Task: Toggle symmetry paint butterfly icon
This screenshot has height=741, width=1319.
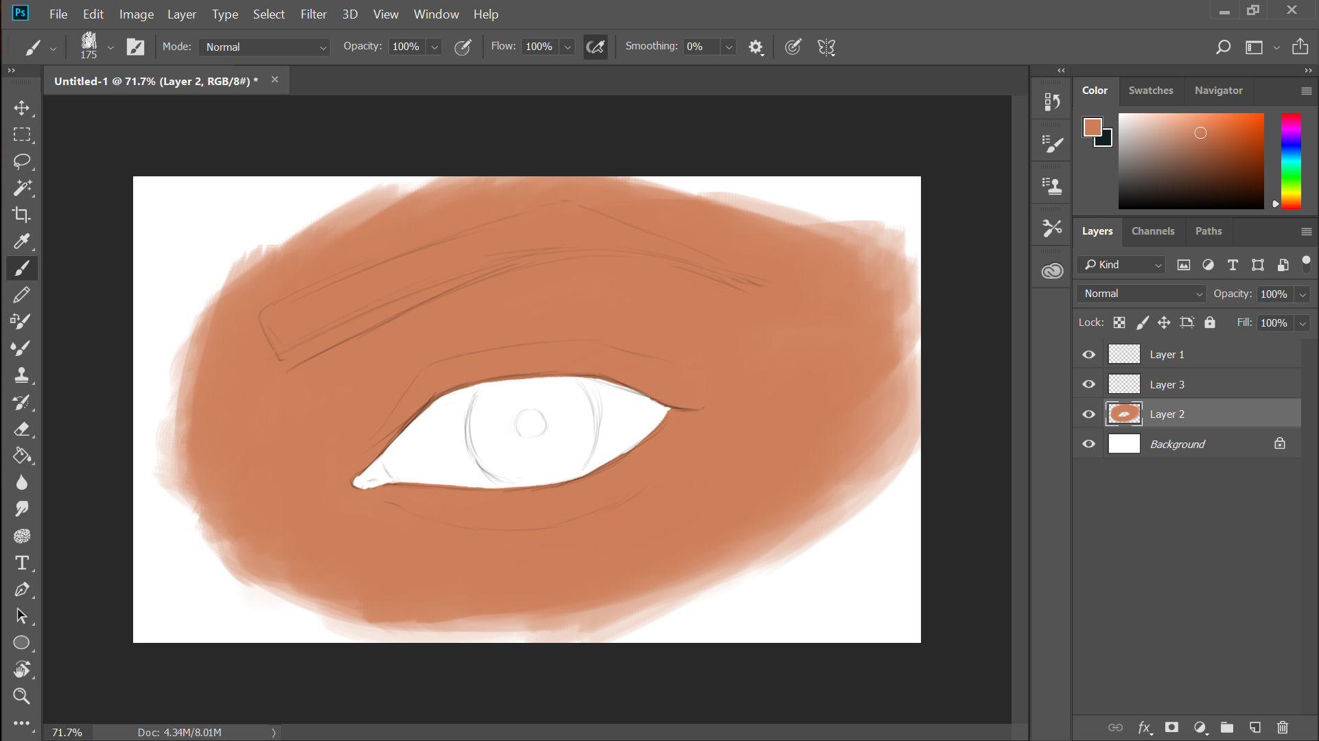Action: (x=826, y=47)
